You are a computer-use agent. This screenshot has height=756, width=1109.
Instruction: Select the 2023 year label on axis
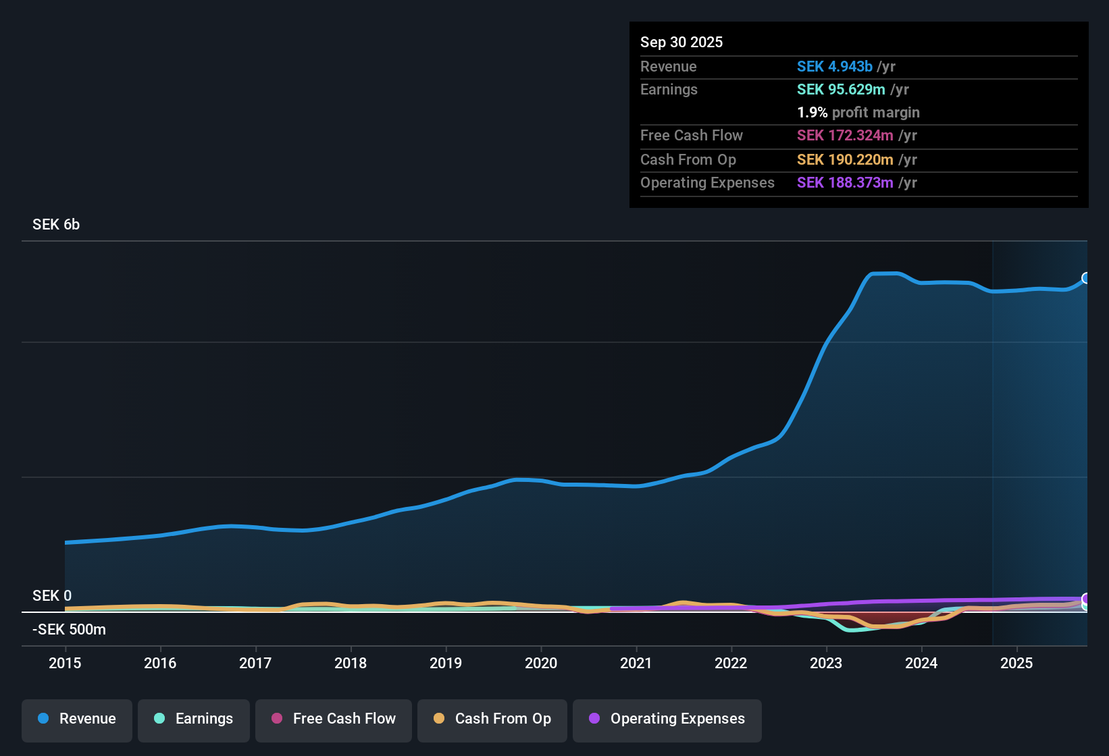point(826,664)
